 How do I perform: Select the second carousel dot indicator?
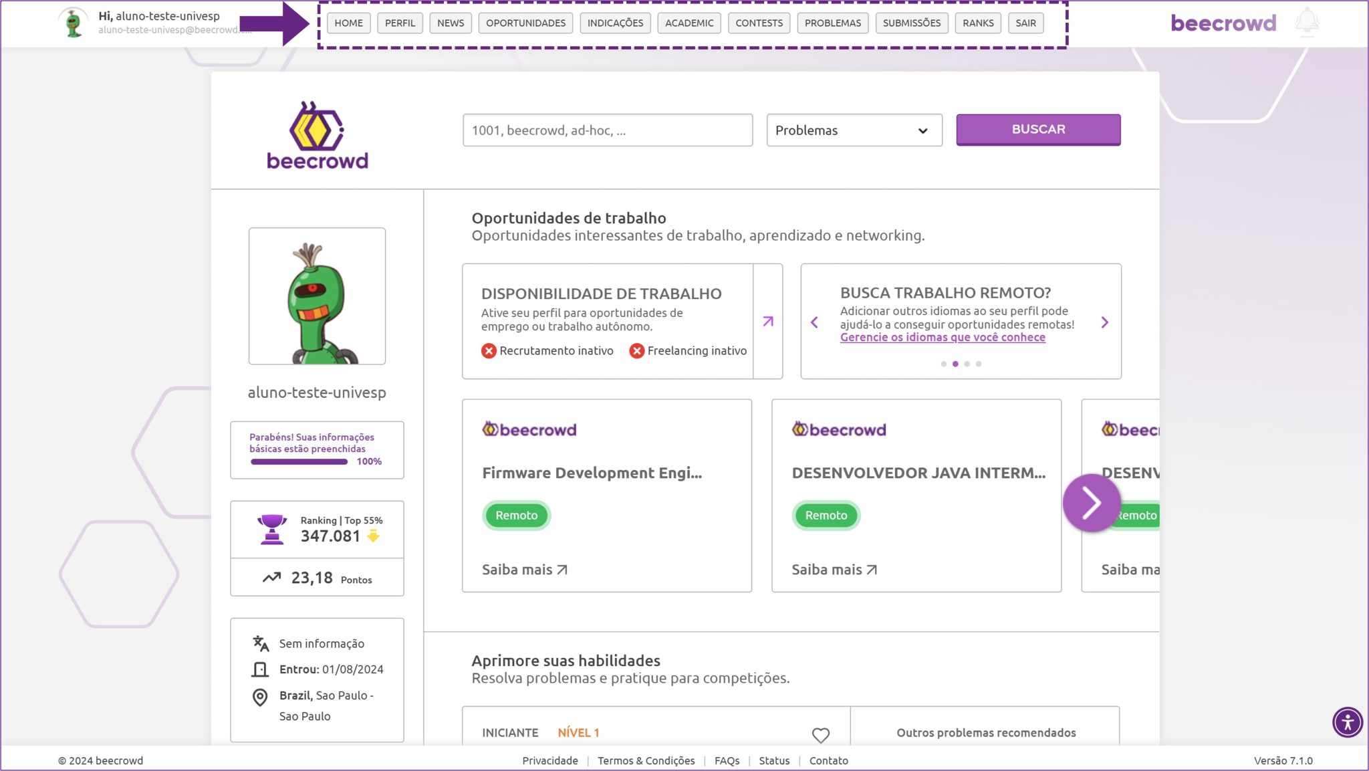tap(955, 364)
